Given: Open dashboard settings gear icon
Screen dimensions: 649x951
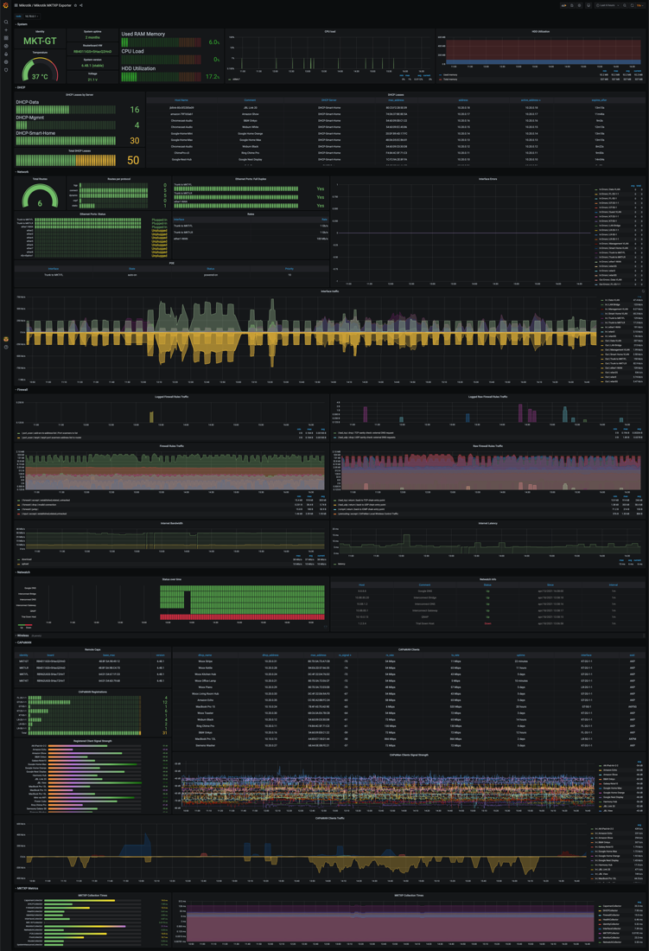Looking at the screenshot, I should [x=580, y=5].
